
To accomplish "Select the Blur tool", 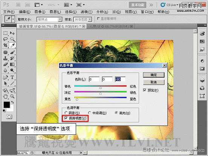I will tap(5, 70).
